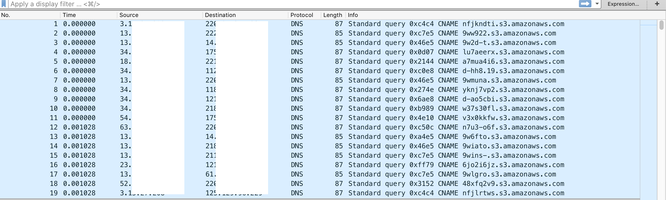Click the packet minimap beside the list
The image size is (666, 200).
click(648, 110)
